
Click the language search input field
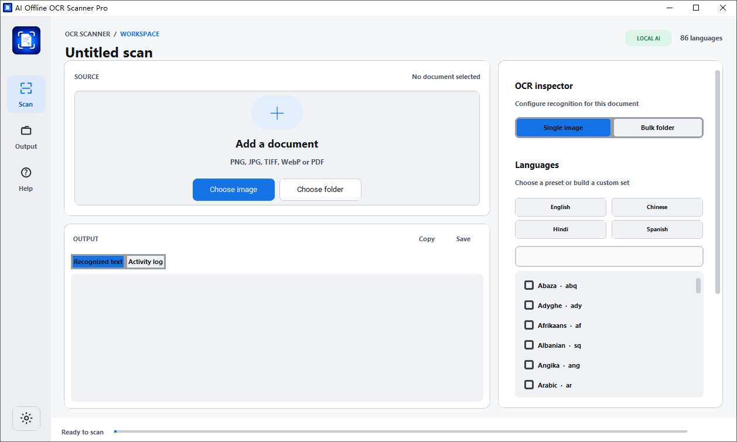click(x=609, y=256)
